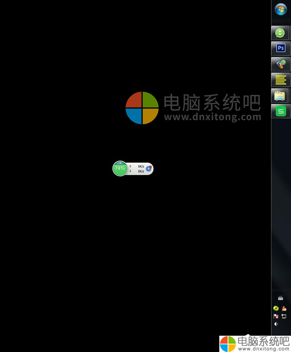The width and height of the screenshot is (291, 352).
Task: Open the yellow lines app on taskbar
Action: (281, 80)
